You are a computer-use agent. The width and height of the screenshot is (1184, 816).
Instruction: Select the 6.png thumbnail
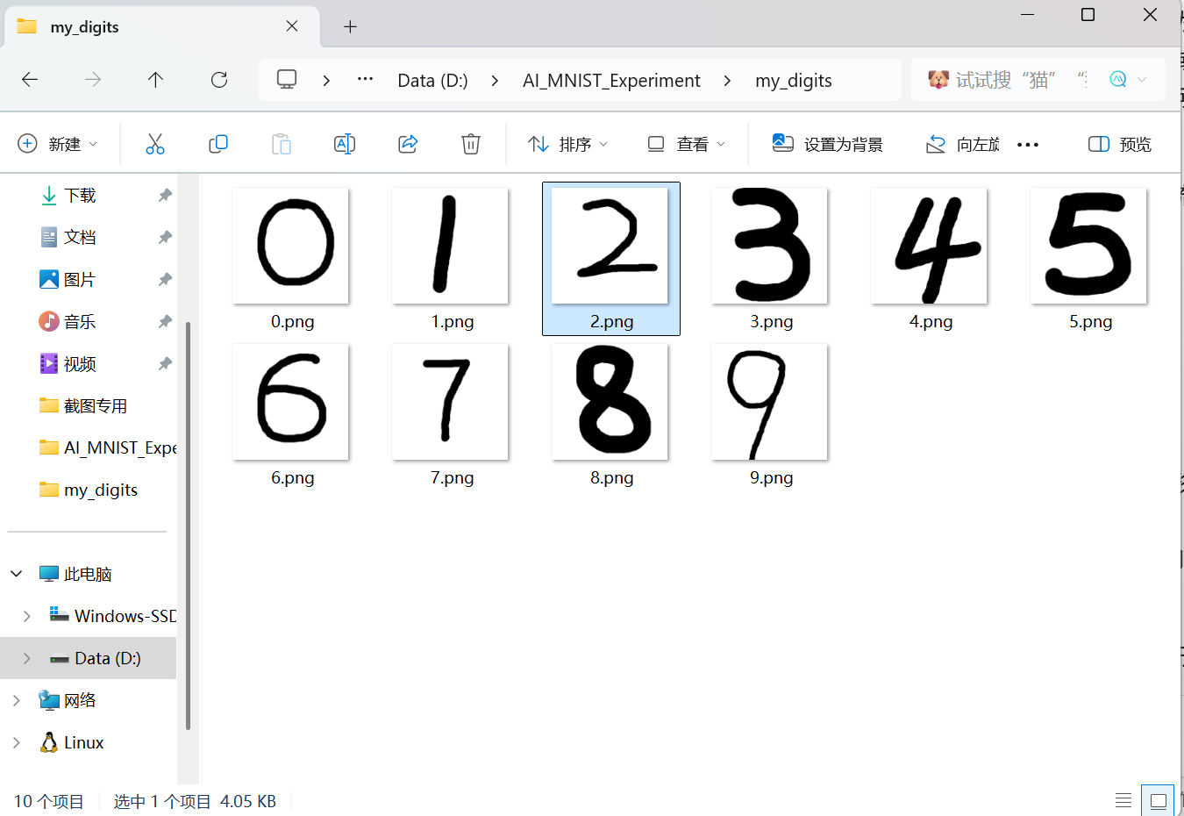coord(291,402)
